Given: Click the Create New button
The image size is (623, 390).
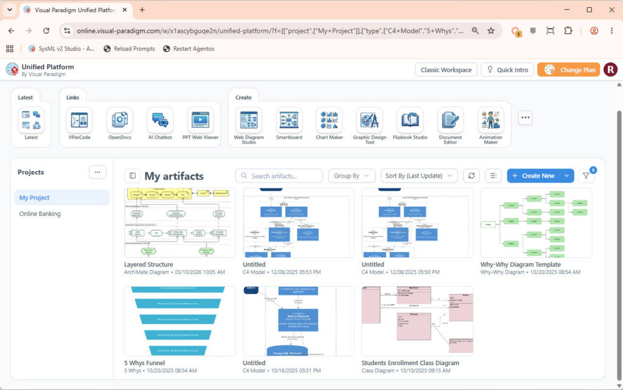Looking at the screenshot, I should 533,176.
